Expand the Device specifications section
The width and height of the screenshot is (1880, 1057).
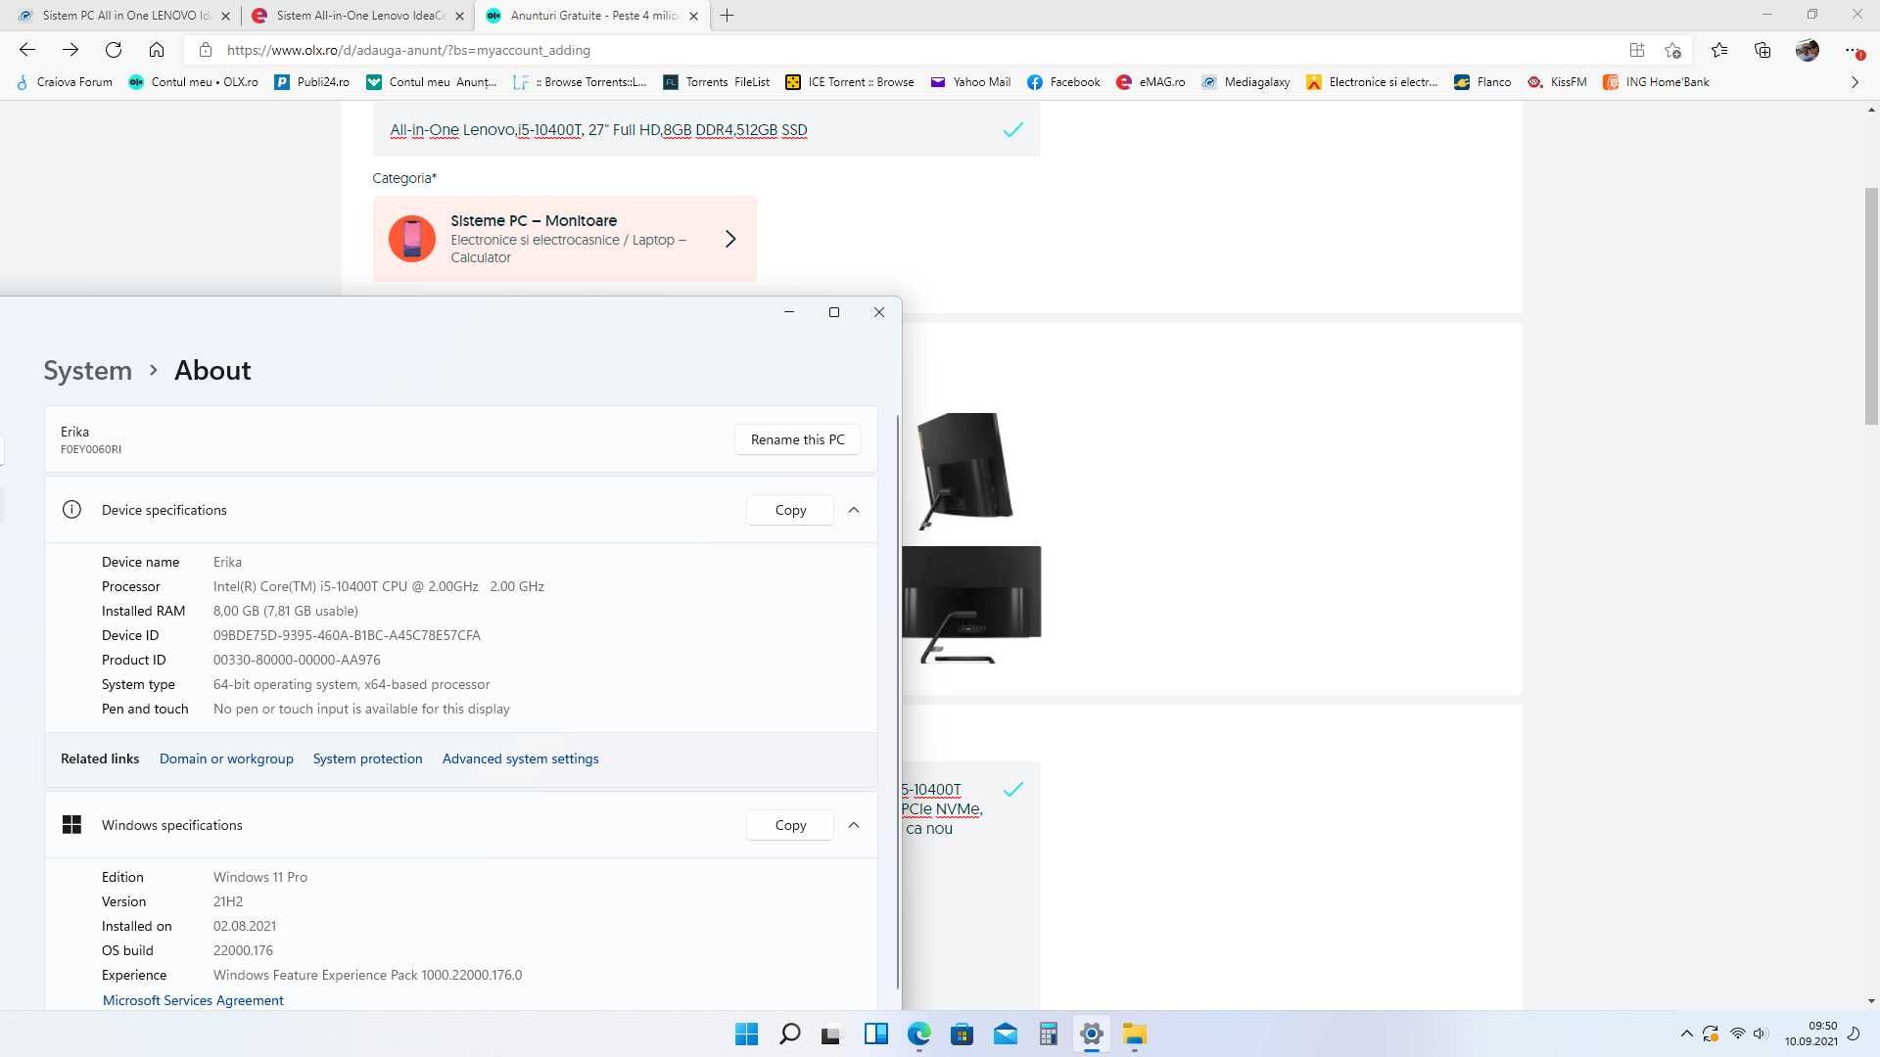point(854,510)
